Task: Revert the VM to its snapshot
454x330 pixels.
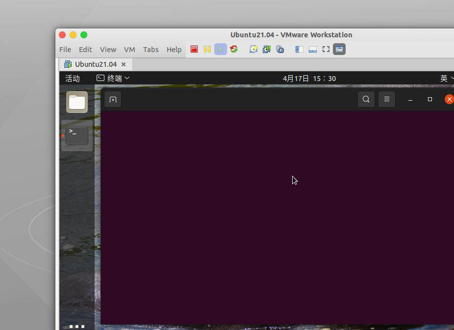Action: pyautogui.click(x=266, y=49)
